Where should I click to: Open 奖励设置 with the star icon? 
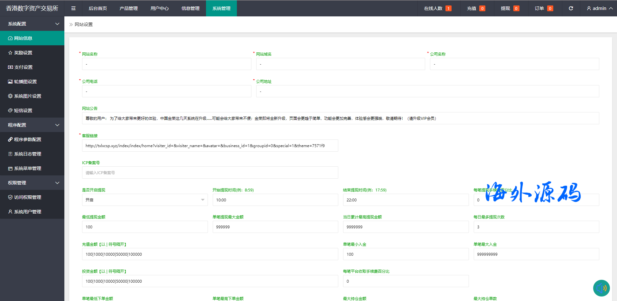click(23, 53)
